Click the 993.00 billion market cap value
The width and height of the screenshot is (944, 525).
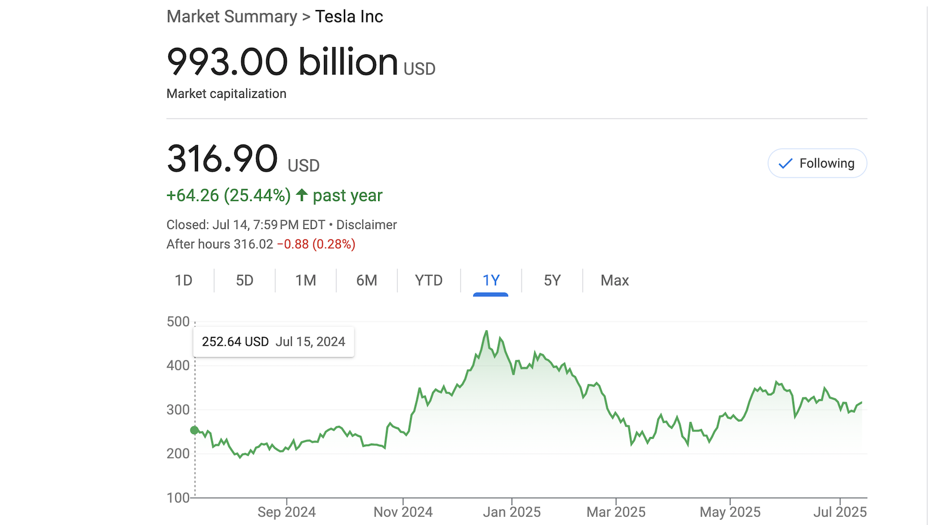(x=283, y=62)
